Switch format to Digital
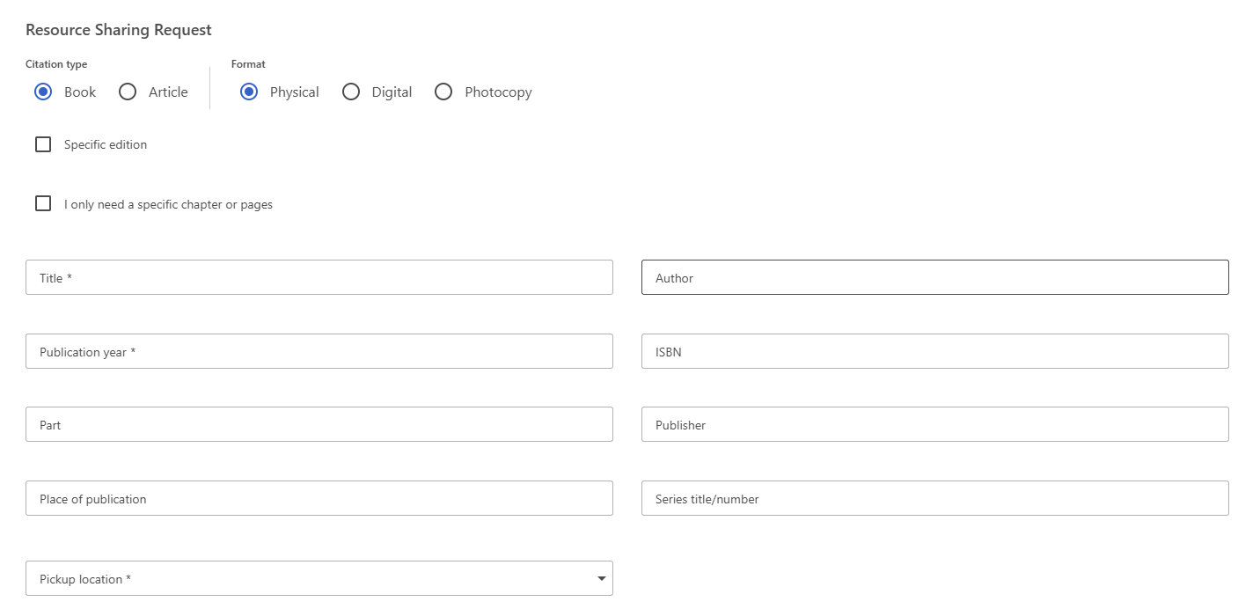 (x=351, y=92)
